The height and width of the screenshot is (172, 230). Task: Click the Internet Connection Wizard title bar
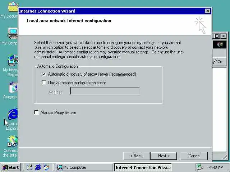pyautogui.click(x=111, y=11)
